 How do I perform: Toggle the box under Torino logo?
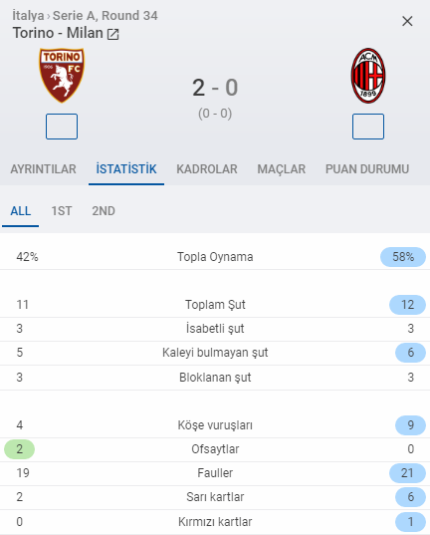pyautogui.click(x=62, y=127)
